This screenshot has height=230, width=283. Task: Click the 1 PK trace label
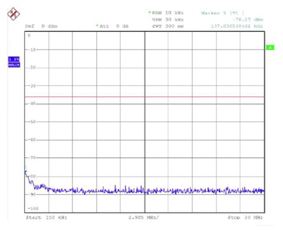click(14, 59)
